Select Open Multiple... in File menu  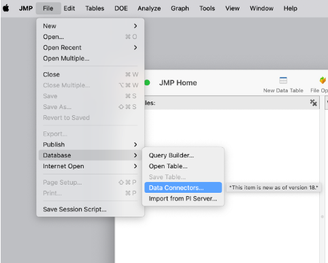click(91, 59)
